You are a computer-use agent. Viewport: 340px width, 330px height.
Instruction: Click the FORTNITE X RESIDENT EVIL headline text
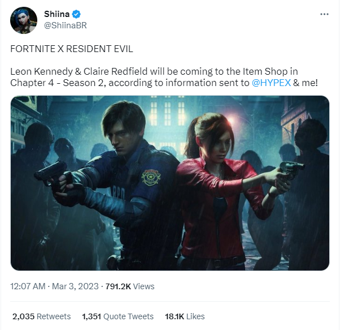click(x=72, y=49)
